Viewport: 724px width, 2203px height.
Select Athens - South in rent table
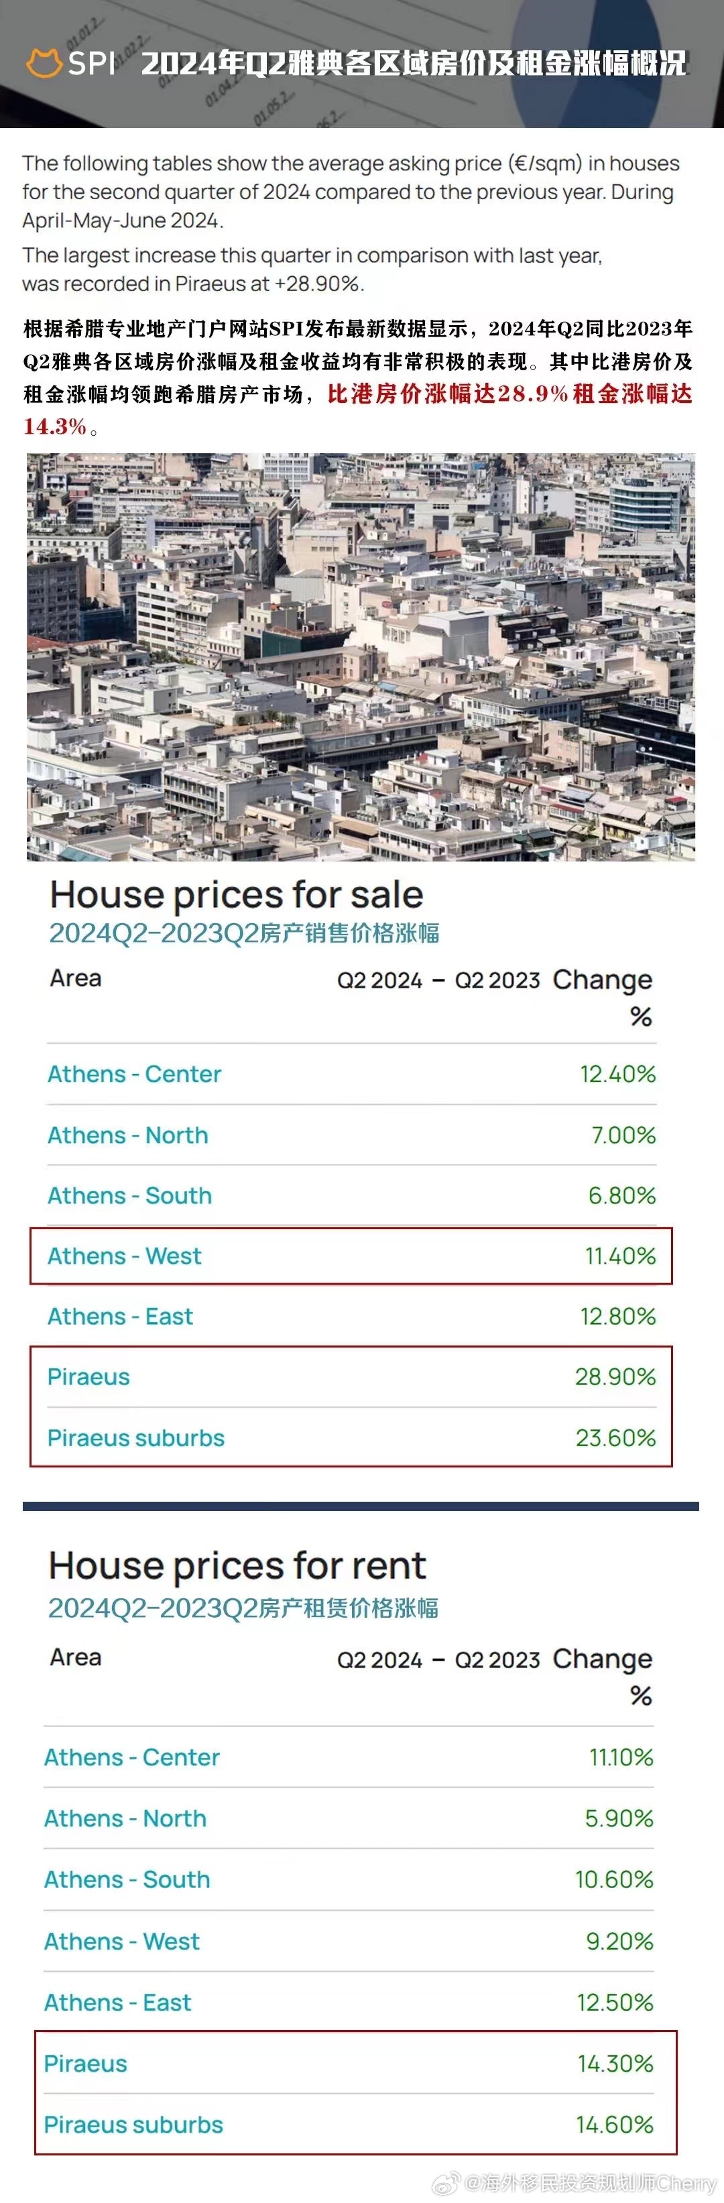click(127, 1879)
